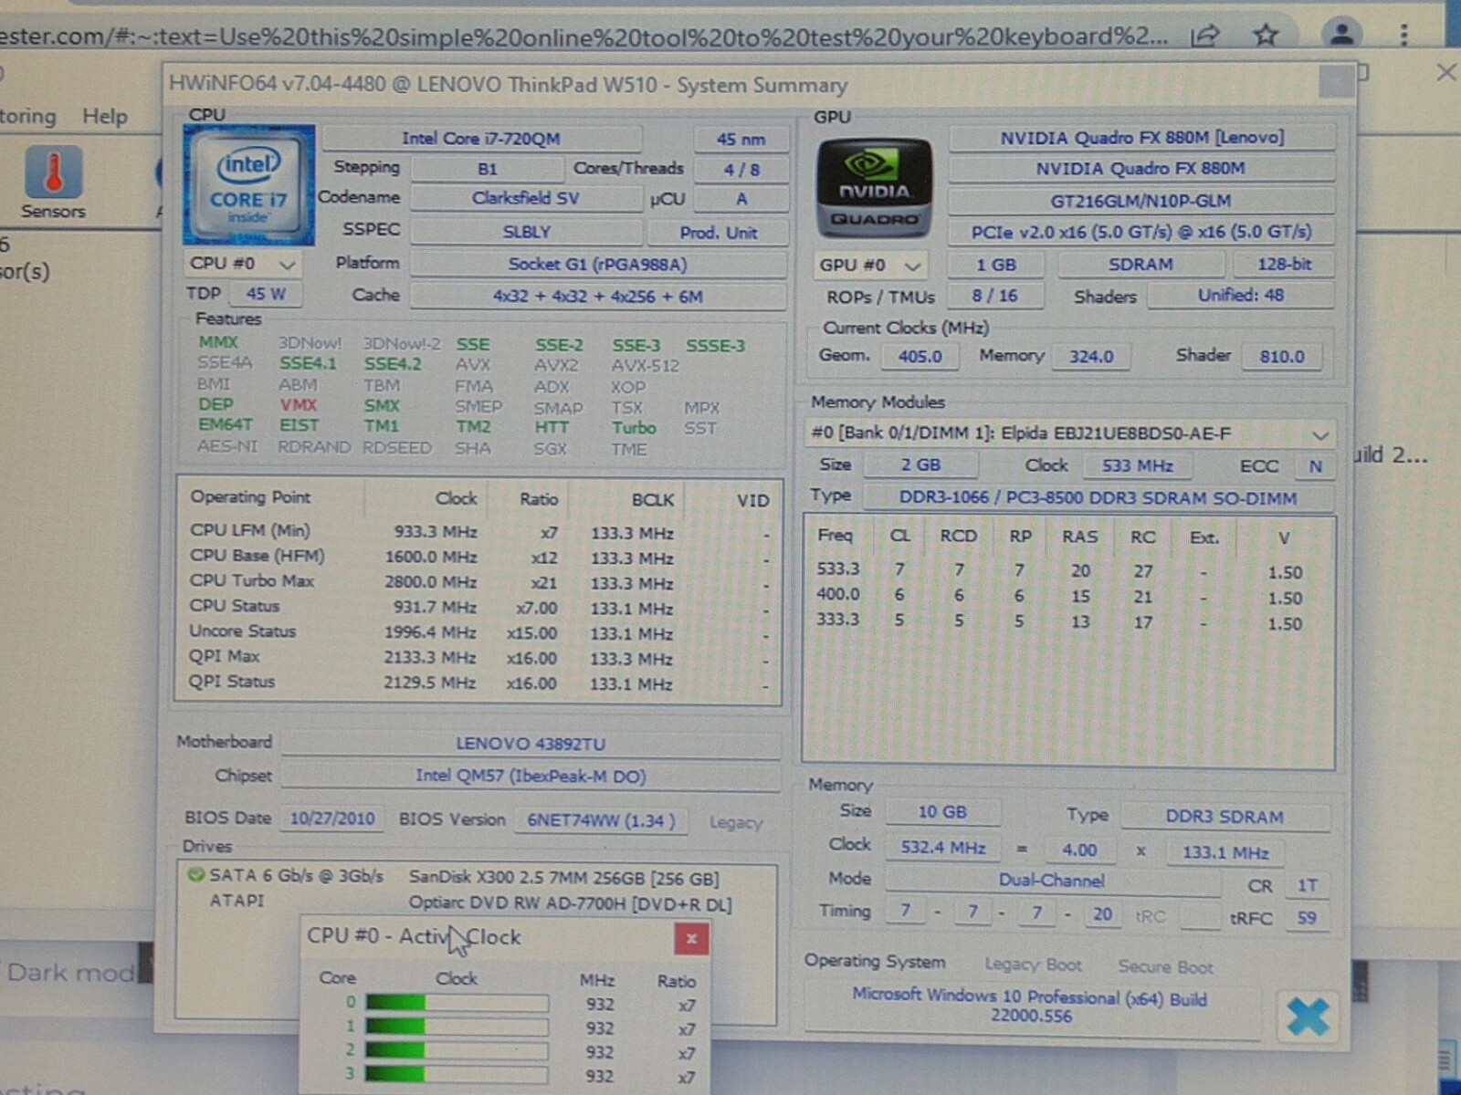
Task: Click the BIOS version 6NET74WW (1.34) field
Action: click(601, 819)
